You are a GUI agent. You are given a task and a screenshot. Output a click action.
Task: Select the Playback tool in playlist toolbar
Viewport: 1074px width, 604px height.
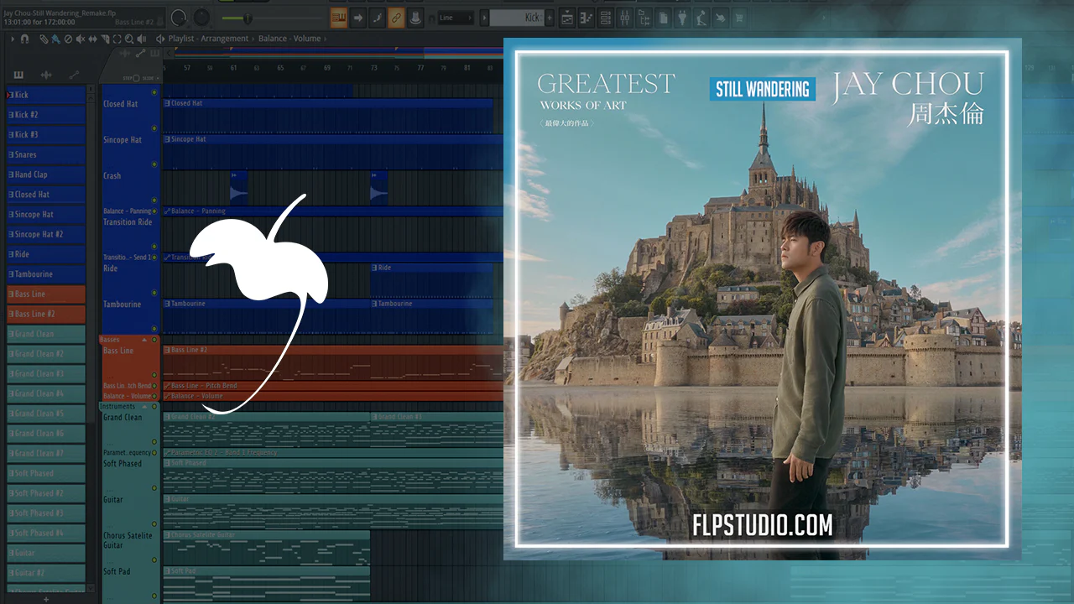[143, 39]
